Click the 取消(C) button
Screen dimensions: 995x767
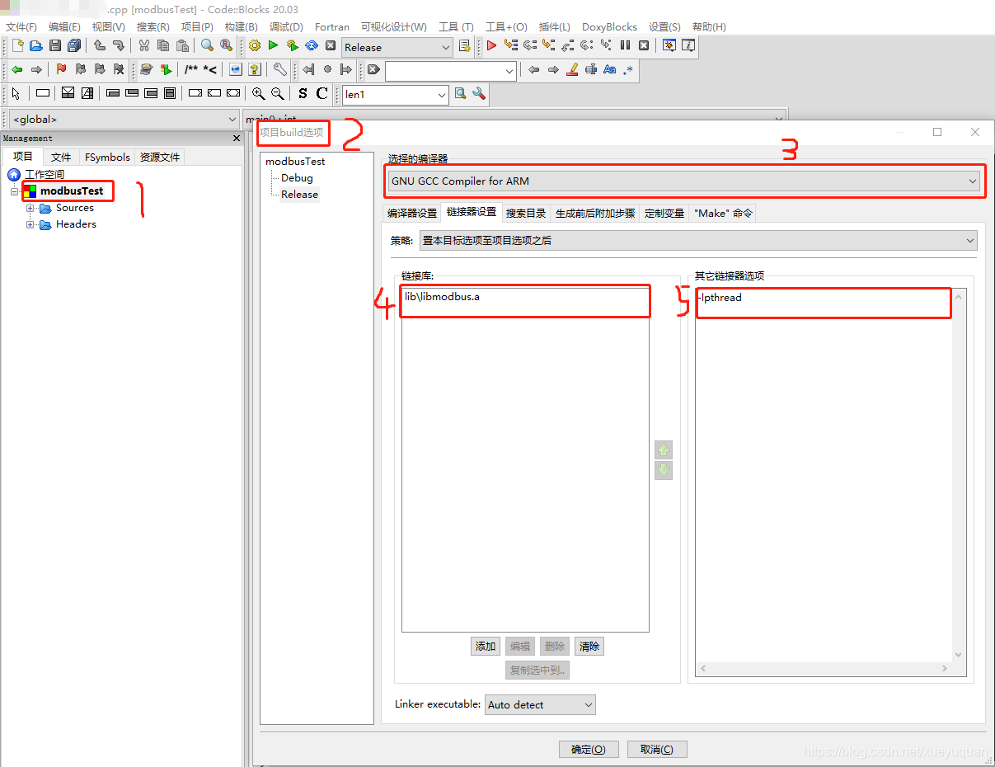coord(657,749)
